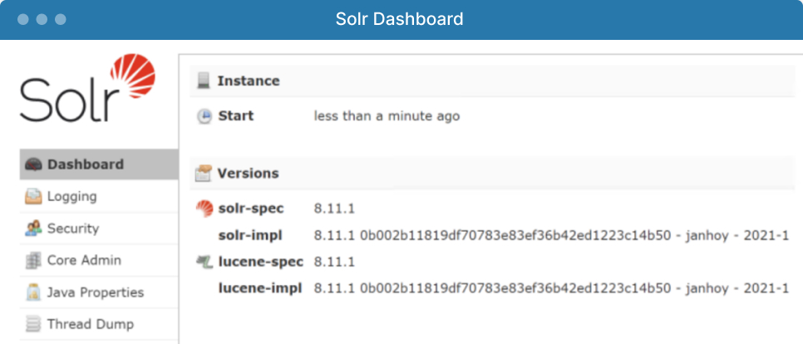803x344 pixels.
Task: Click the Security users icon
Action: [33, 229]
